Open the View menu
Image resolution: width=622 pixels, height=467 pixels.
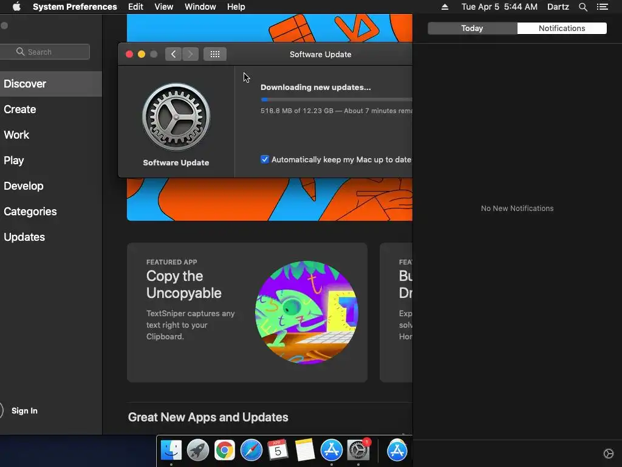pos(163,7)
